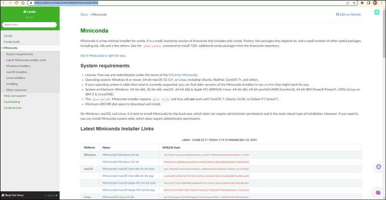Click the padlock site info icon
The height and width of the screenshot is (200, 386).
[31, 3]
